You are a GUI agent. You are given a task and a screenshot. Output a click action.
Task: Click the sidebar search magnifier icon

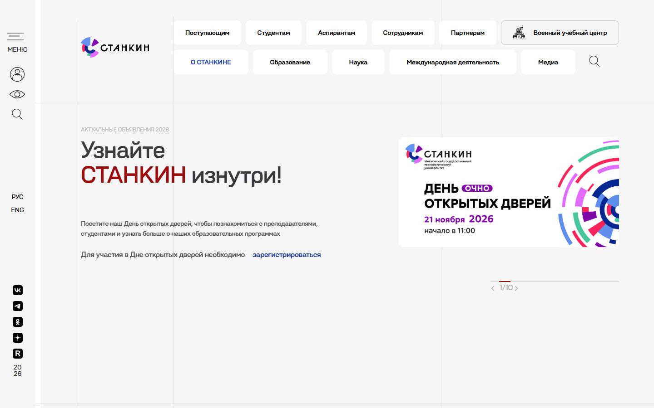coord(17,114)
